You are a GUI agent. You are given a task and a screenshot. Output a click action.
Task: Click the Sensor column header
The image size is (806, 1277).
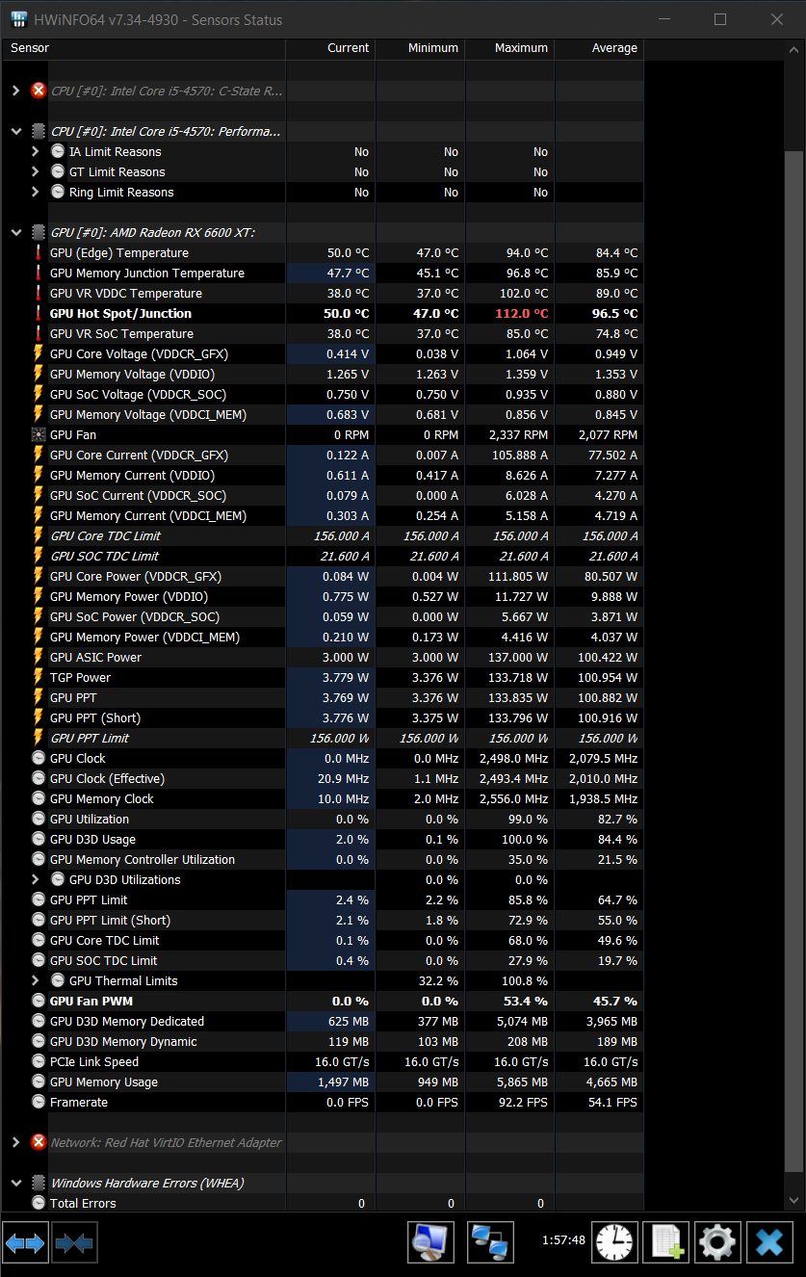(143, 48)
